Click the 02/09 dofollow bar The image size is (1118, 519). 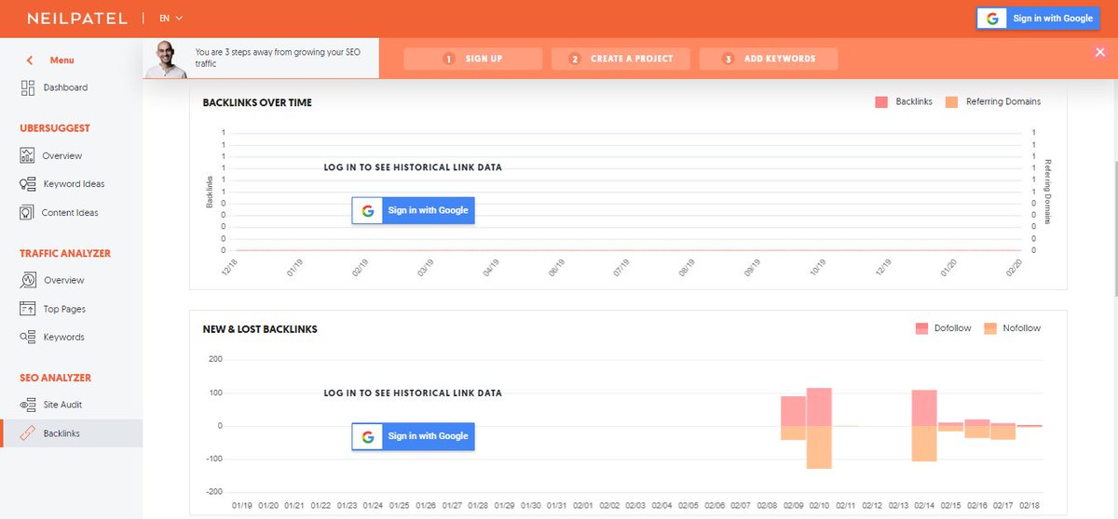click(x=793, y=411)
